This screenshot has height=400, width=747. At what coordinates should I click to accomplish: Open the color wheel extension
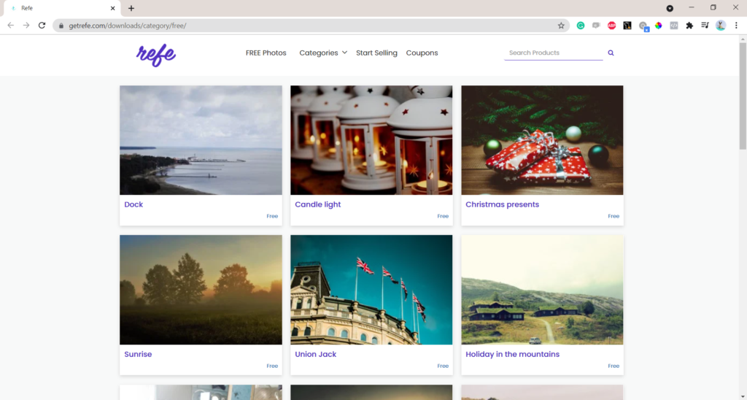(x=658, y=26)
